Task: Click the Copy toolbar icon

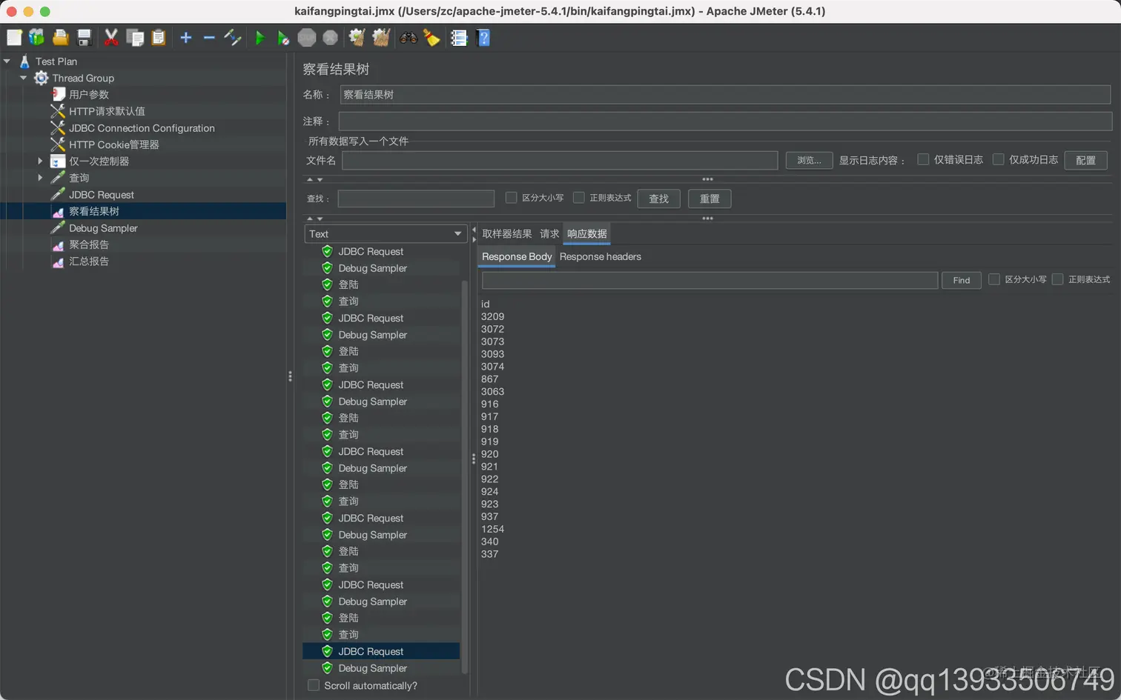Action: click(x=135, y=38)
